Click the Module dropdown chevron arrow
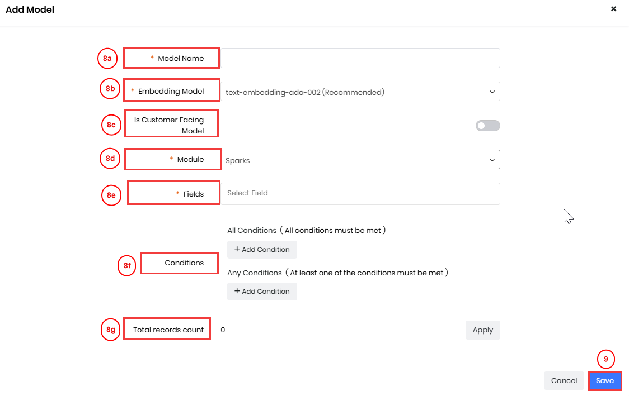Screen dimensions: 629x396 coord(492,160)
